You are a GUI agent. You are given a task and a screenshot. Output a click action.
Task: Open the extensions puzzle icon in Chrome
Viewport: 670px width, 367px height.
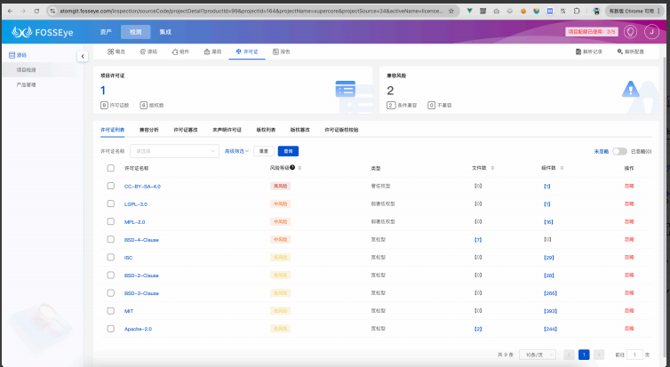577,12
